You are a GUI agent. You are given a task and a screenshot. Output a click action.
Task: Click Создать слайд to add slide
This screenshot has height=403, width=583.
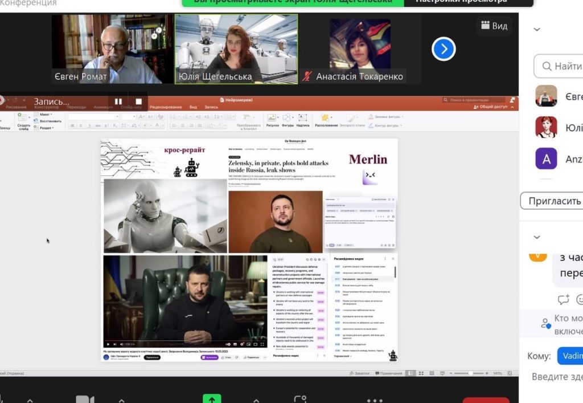click(x=23, y=121)
